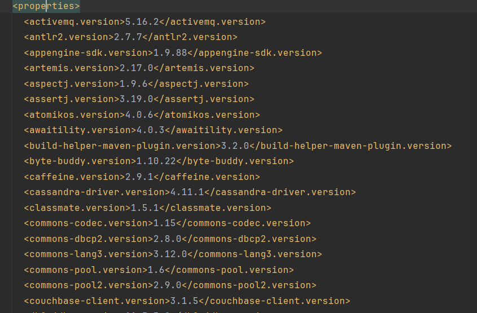Click the opening <cassandra-driver.version> tag
The width and height of the screenshot is (477, 313).
[x=97, y=192]
